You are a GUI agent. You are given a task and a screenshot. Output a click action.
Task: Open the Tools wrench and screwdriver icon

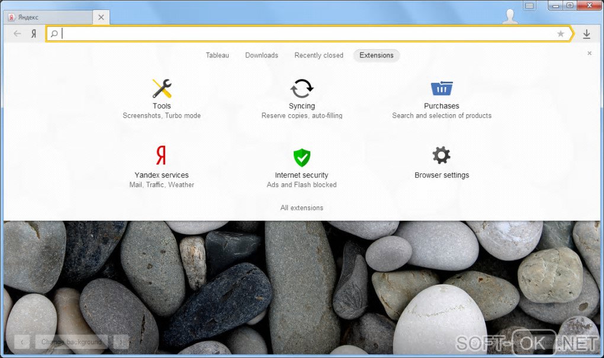[162, 89]
